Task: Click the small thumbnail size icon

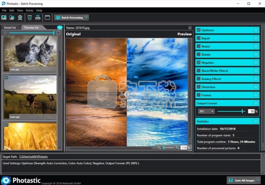Action: tap(5, 33)
